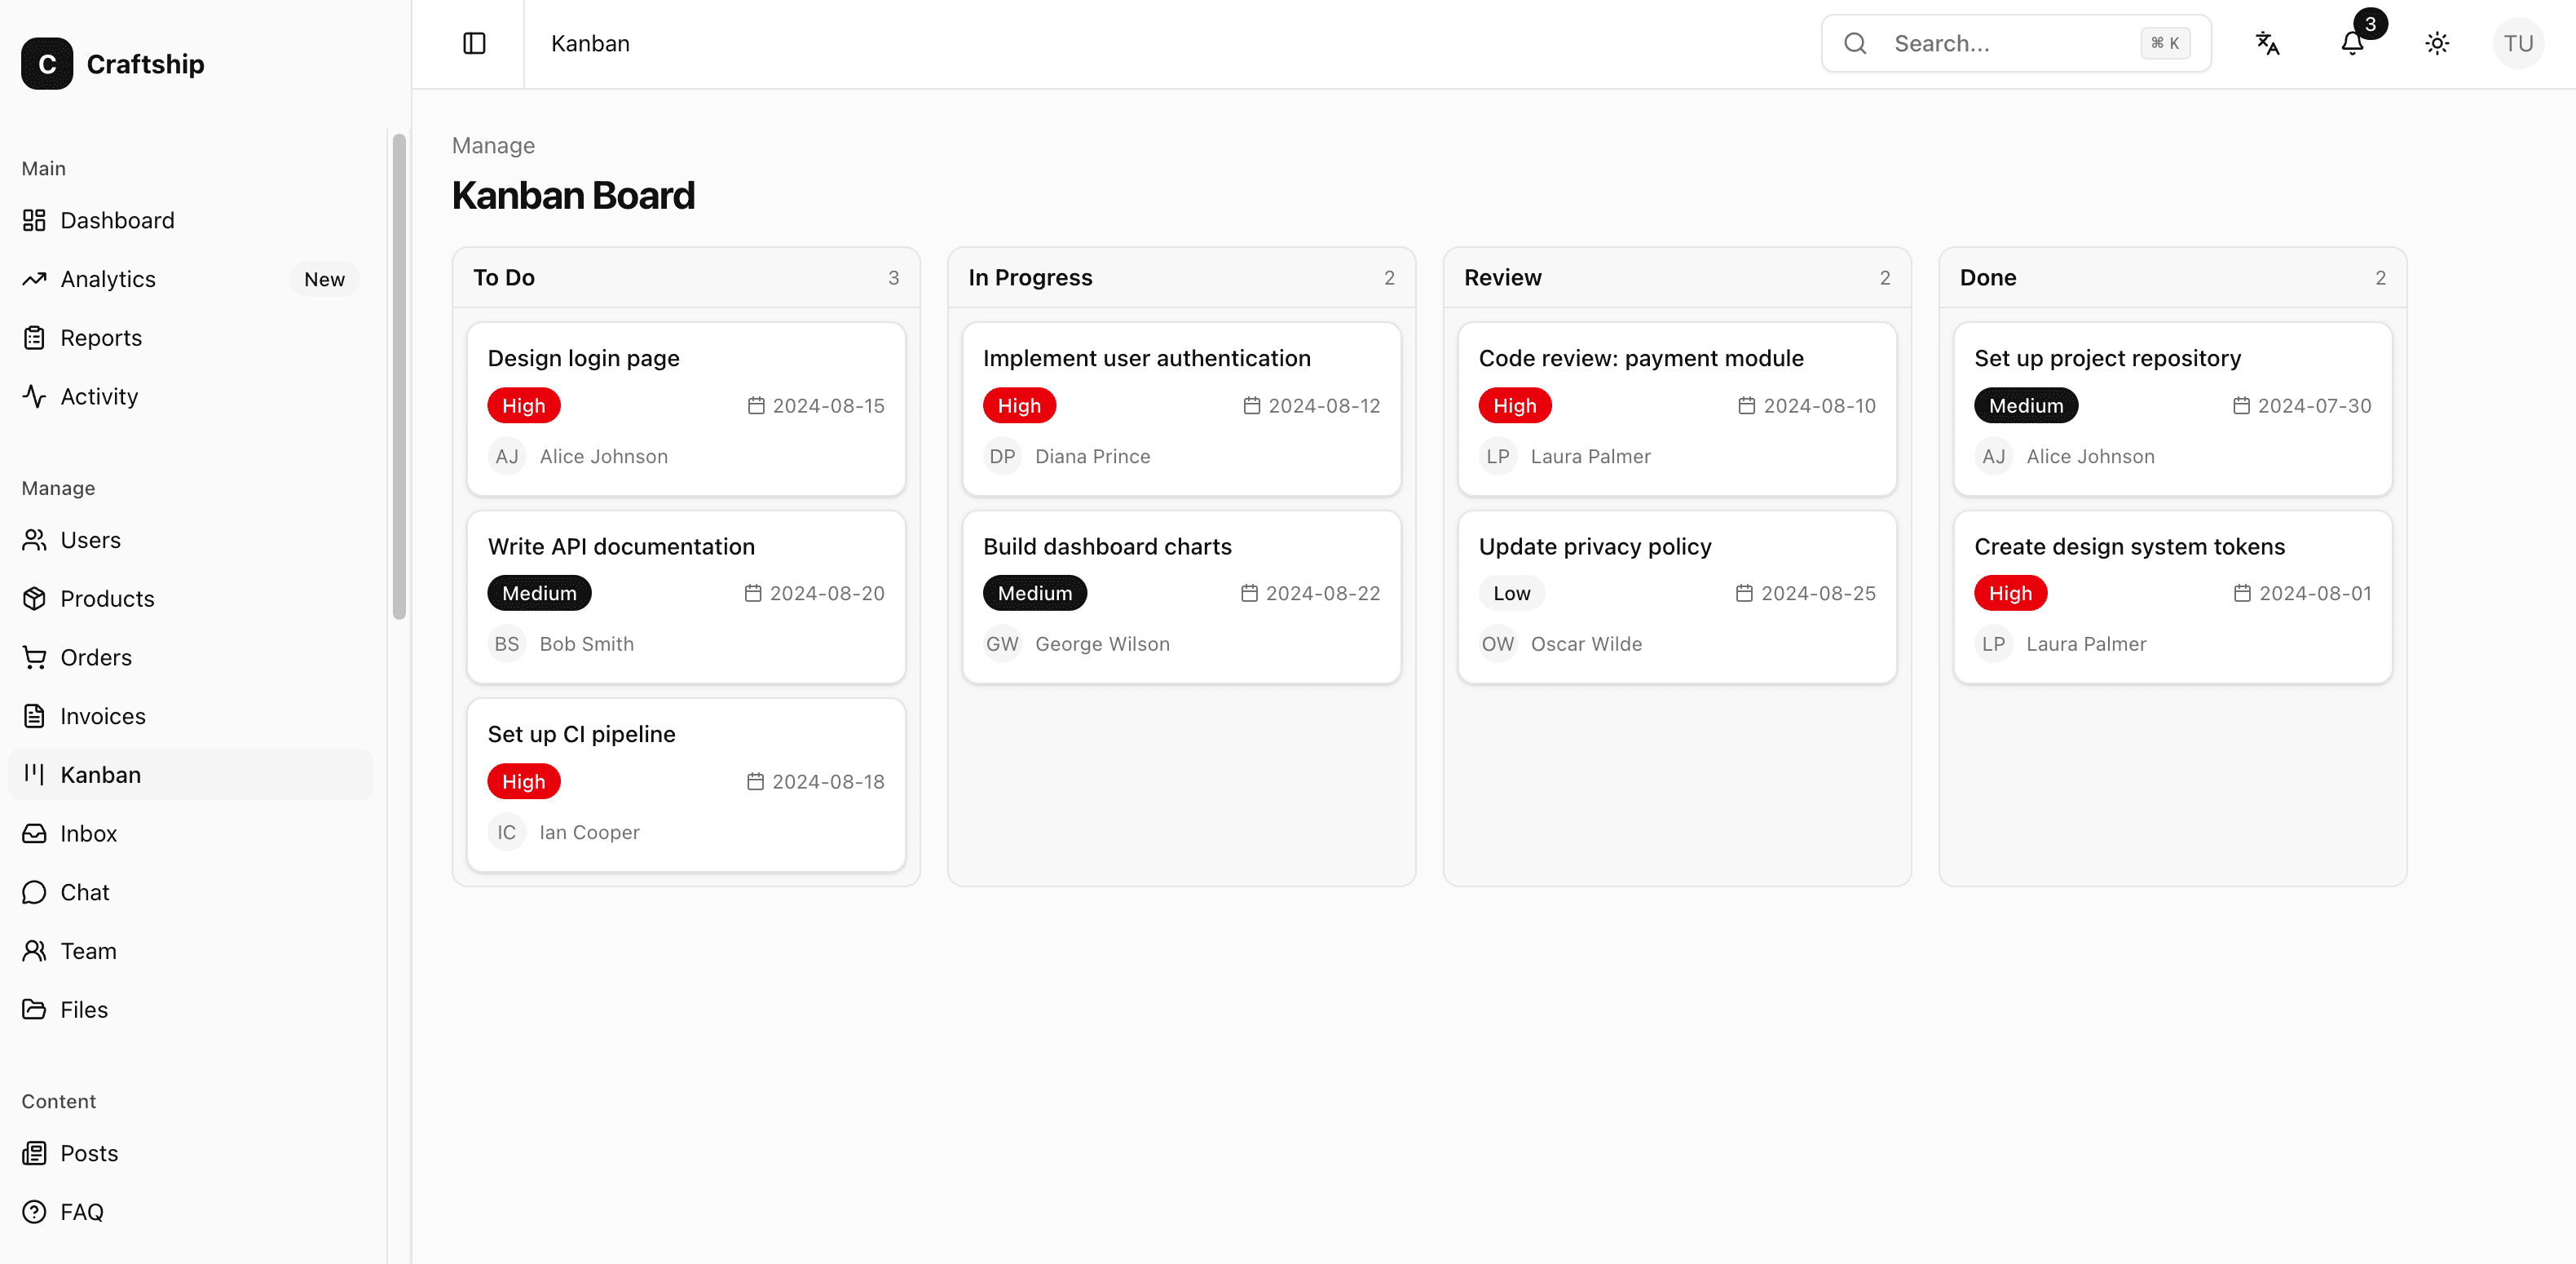
Task: Switch theme using the sun icon
Action: (2437, 43)
